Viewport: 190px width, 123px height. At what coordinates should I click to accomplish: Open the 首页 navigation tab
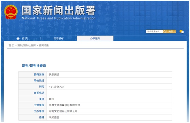(25, 38)
